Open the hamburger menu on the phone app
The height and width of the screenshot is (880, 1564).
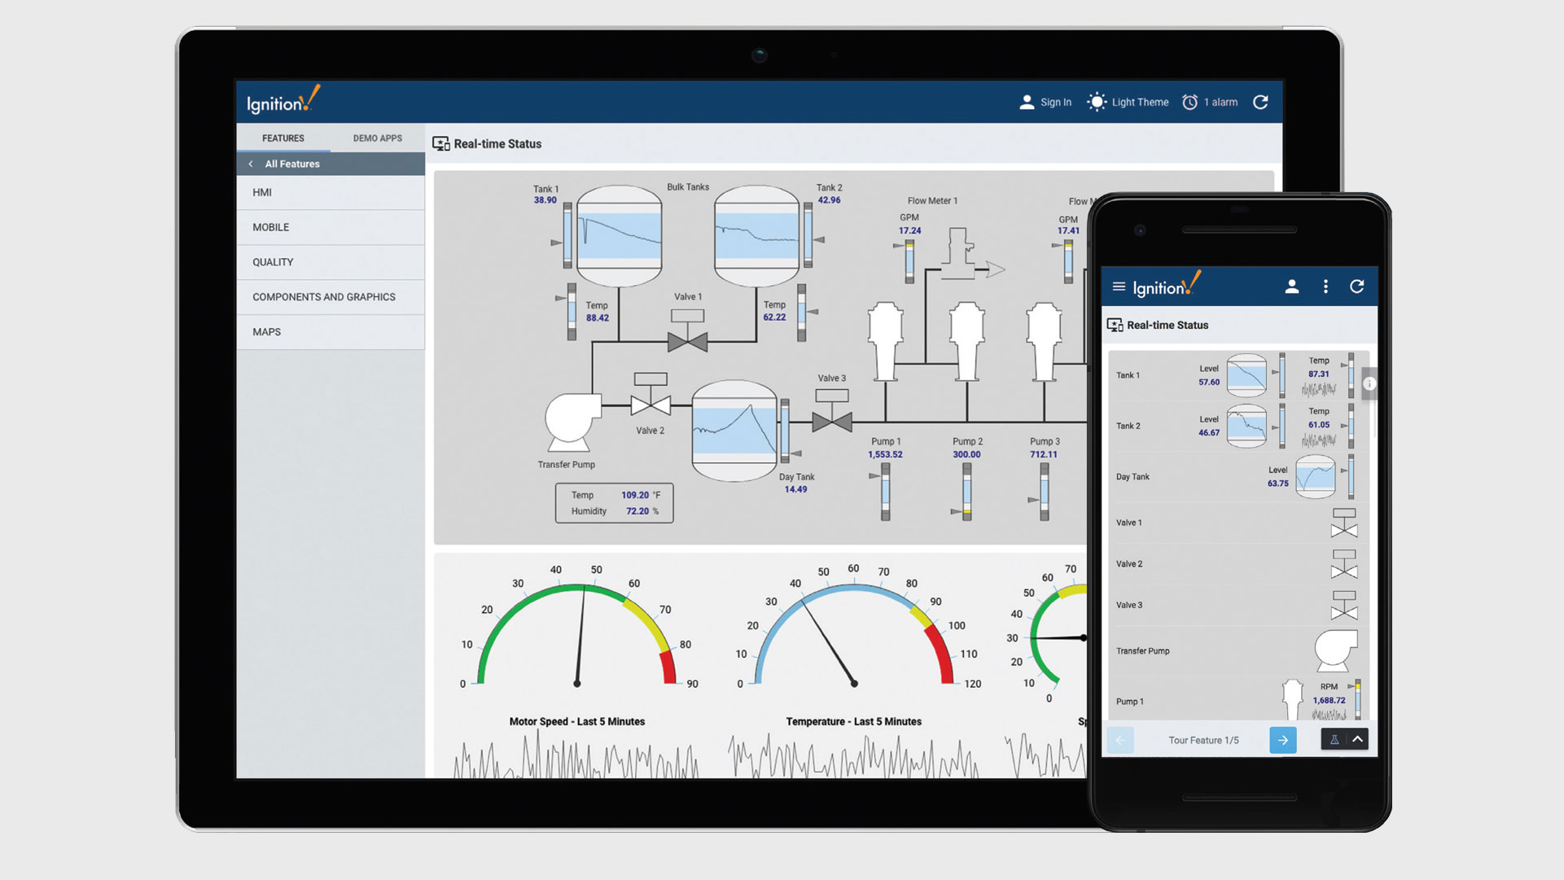1118,287
